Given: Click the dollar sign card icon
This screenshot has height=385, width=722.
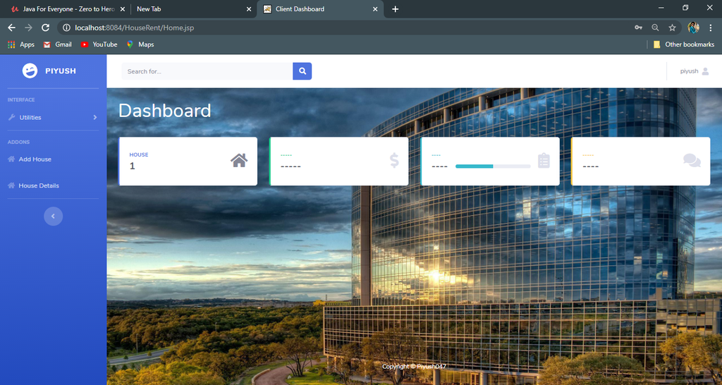Looking at the screenshot, I should click(394, 160).
